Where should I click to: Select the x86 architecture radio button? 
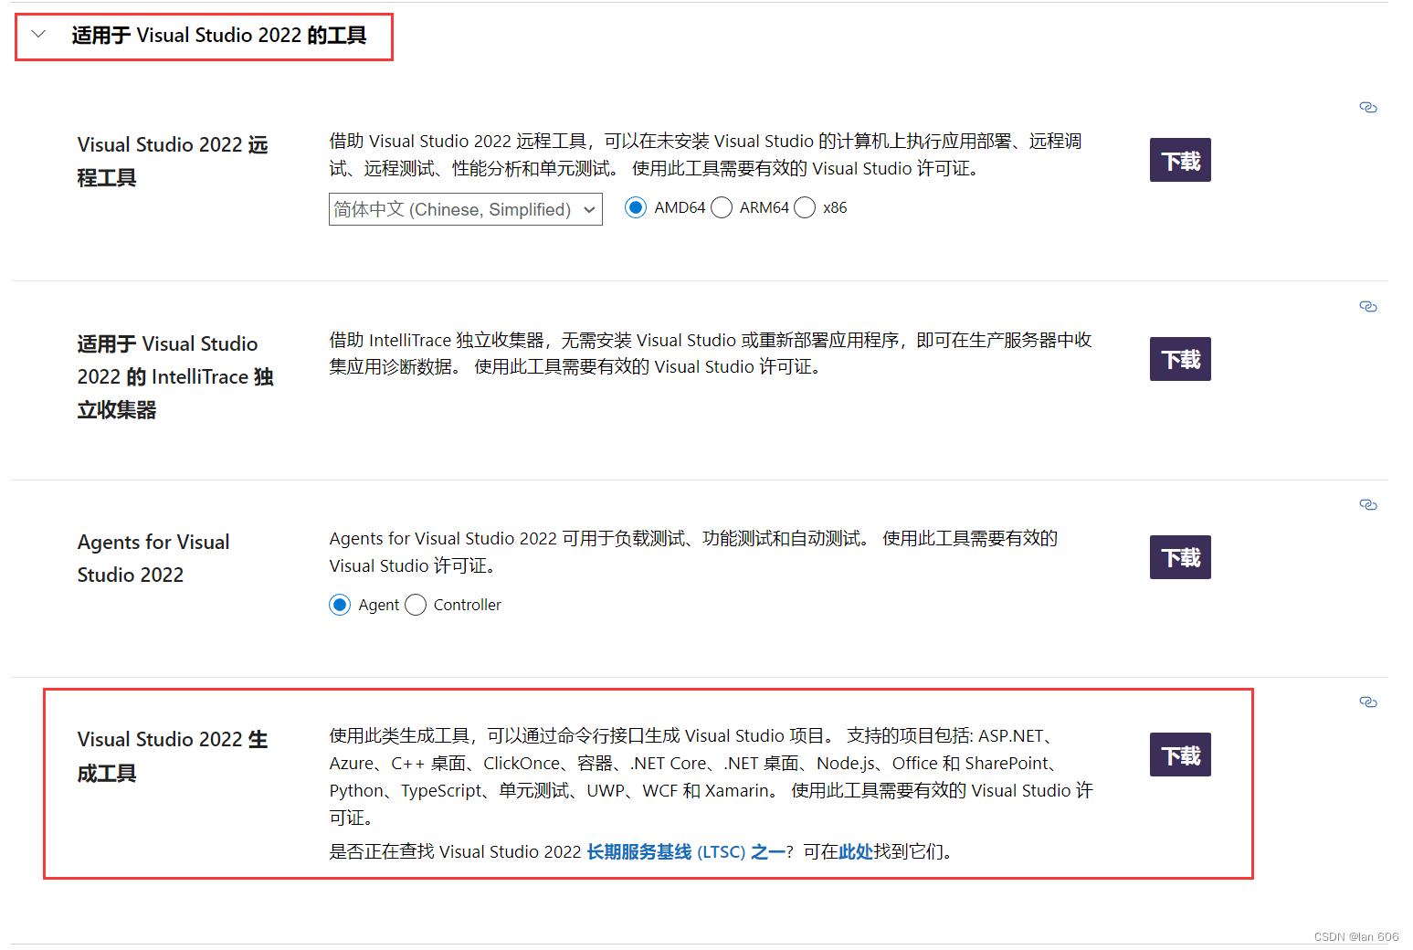pyautogui.click(x=805, y=207)
